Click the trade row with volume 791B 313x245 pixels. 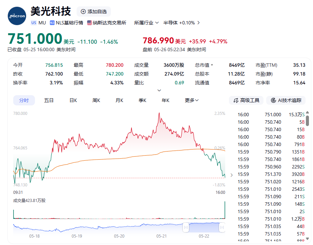tap(271, 144)
